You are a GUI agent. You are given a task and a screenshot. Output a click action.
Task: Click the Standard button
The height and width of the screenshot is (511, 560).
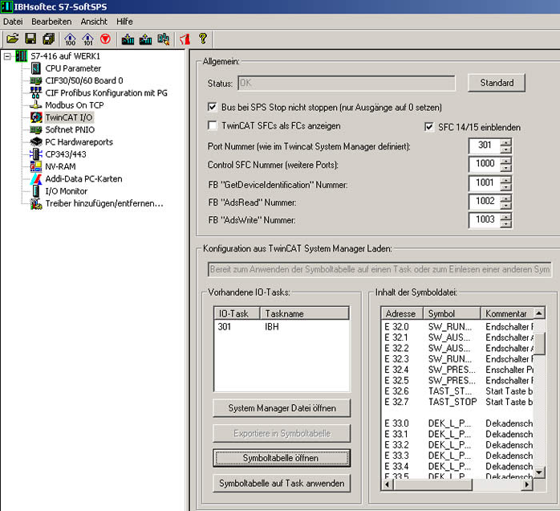[x=497, y=83]
